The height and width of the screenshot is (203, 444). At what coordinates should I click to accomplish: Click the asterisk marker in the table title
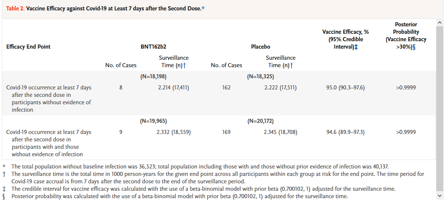pos(203,8)
